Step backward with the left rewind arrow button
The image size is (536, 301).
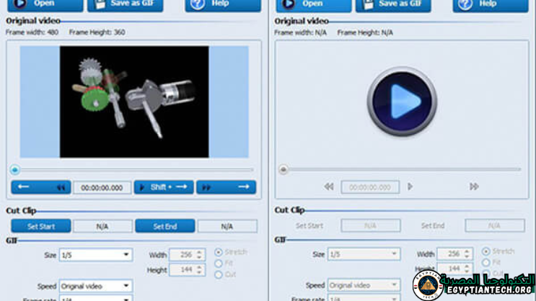(40, 187)
